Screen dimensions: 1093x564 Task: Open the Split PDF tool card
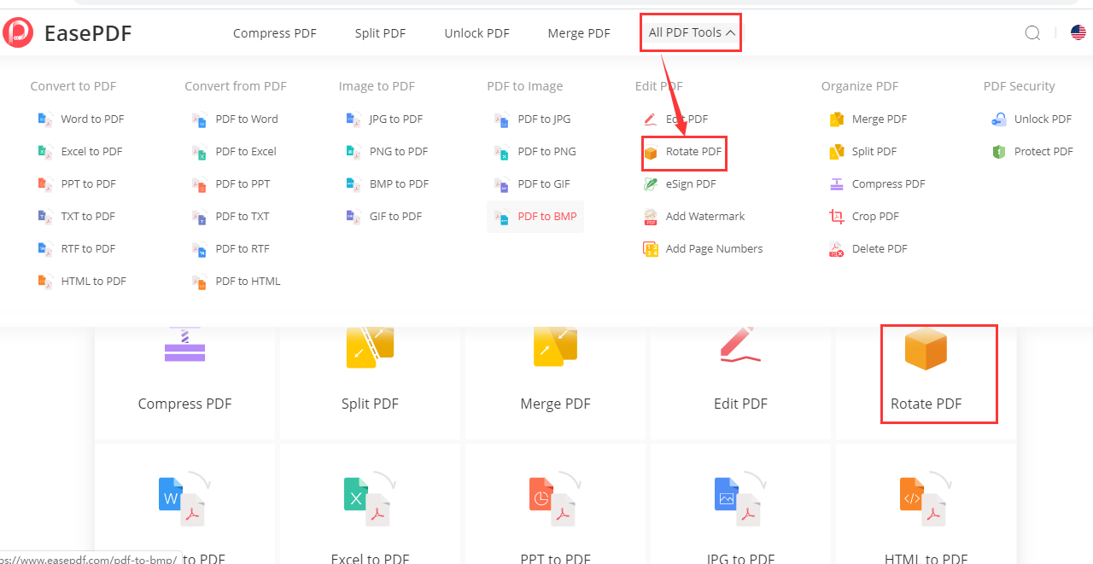[370, 382]
